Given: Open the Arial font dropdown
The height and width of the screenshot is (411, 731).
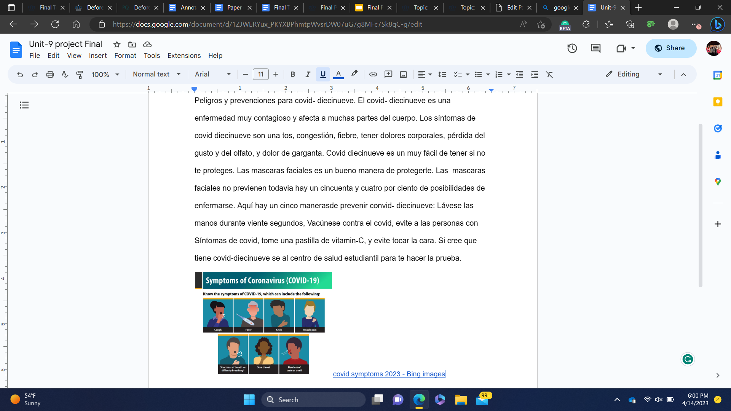Looking at the screenshot, I should pyautogui.click(x=212, y=74).
